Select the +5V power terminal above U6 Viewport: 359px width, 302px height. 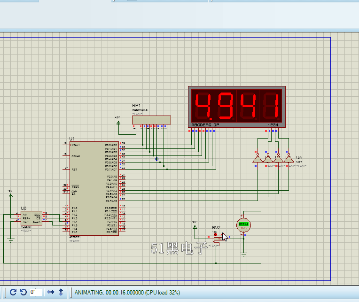[x=10, y=195]
